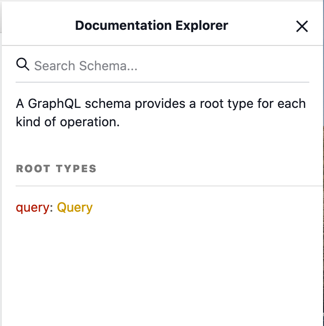The width and height of the screenshot is (324, 326).
Task: Click the divider line below the search box
Action: pos(162,82)
